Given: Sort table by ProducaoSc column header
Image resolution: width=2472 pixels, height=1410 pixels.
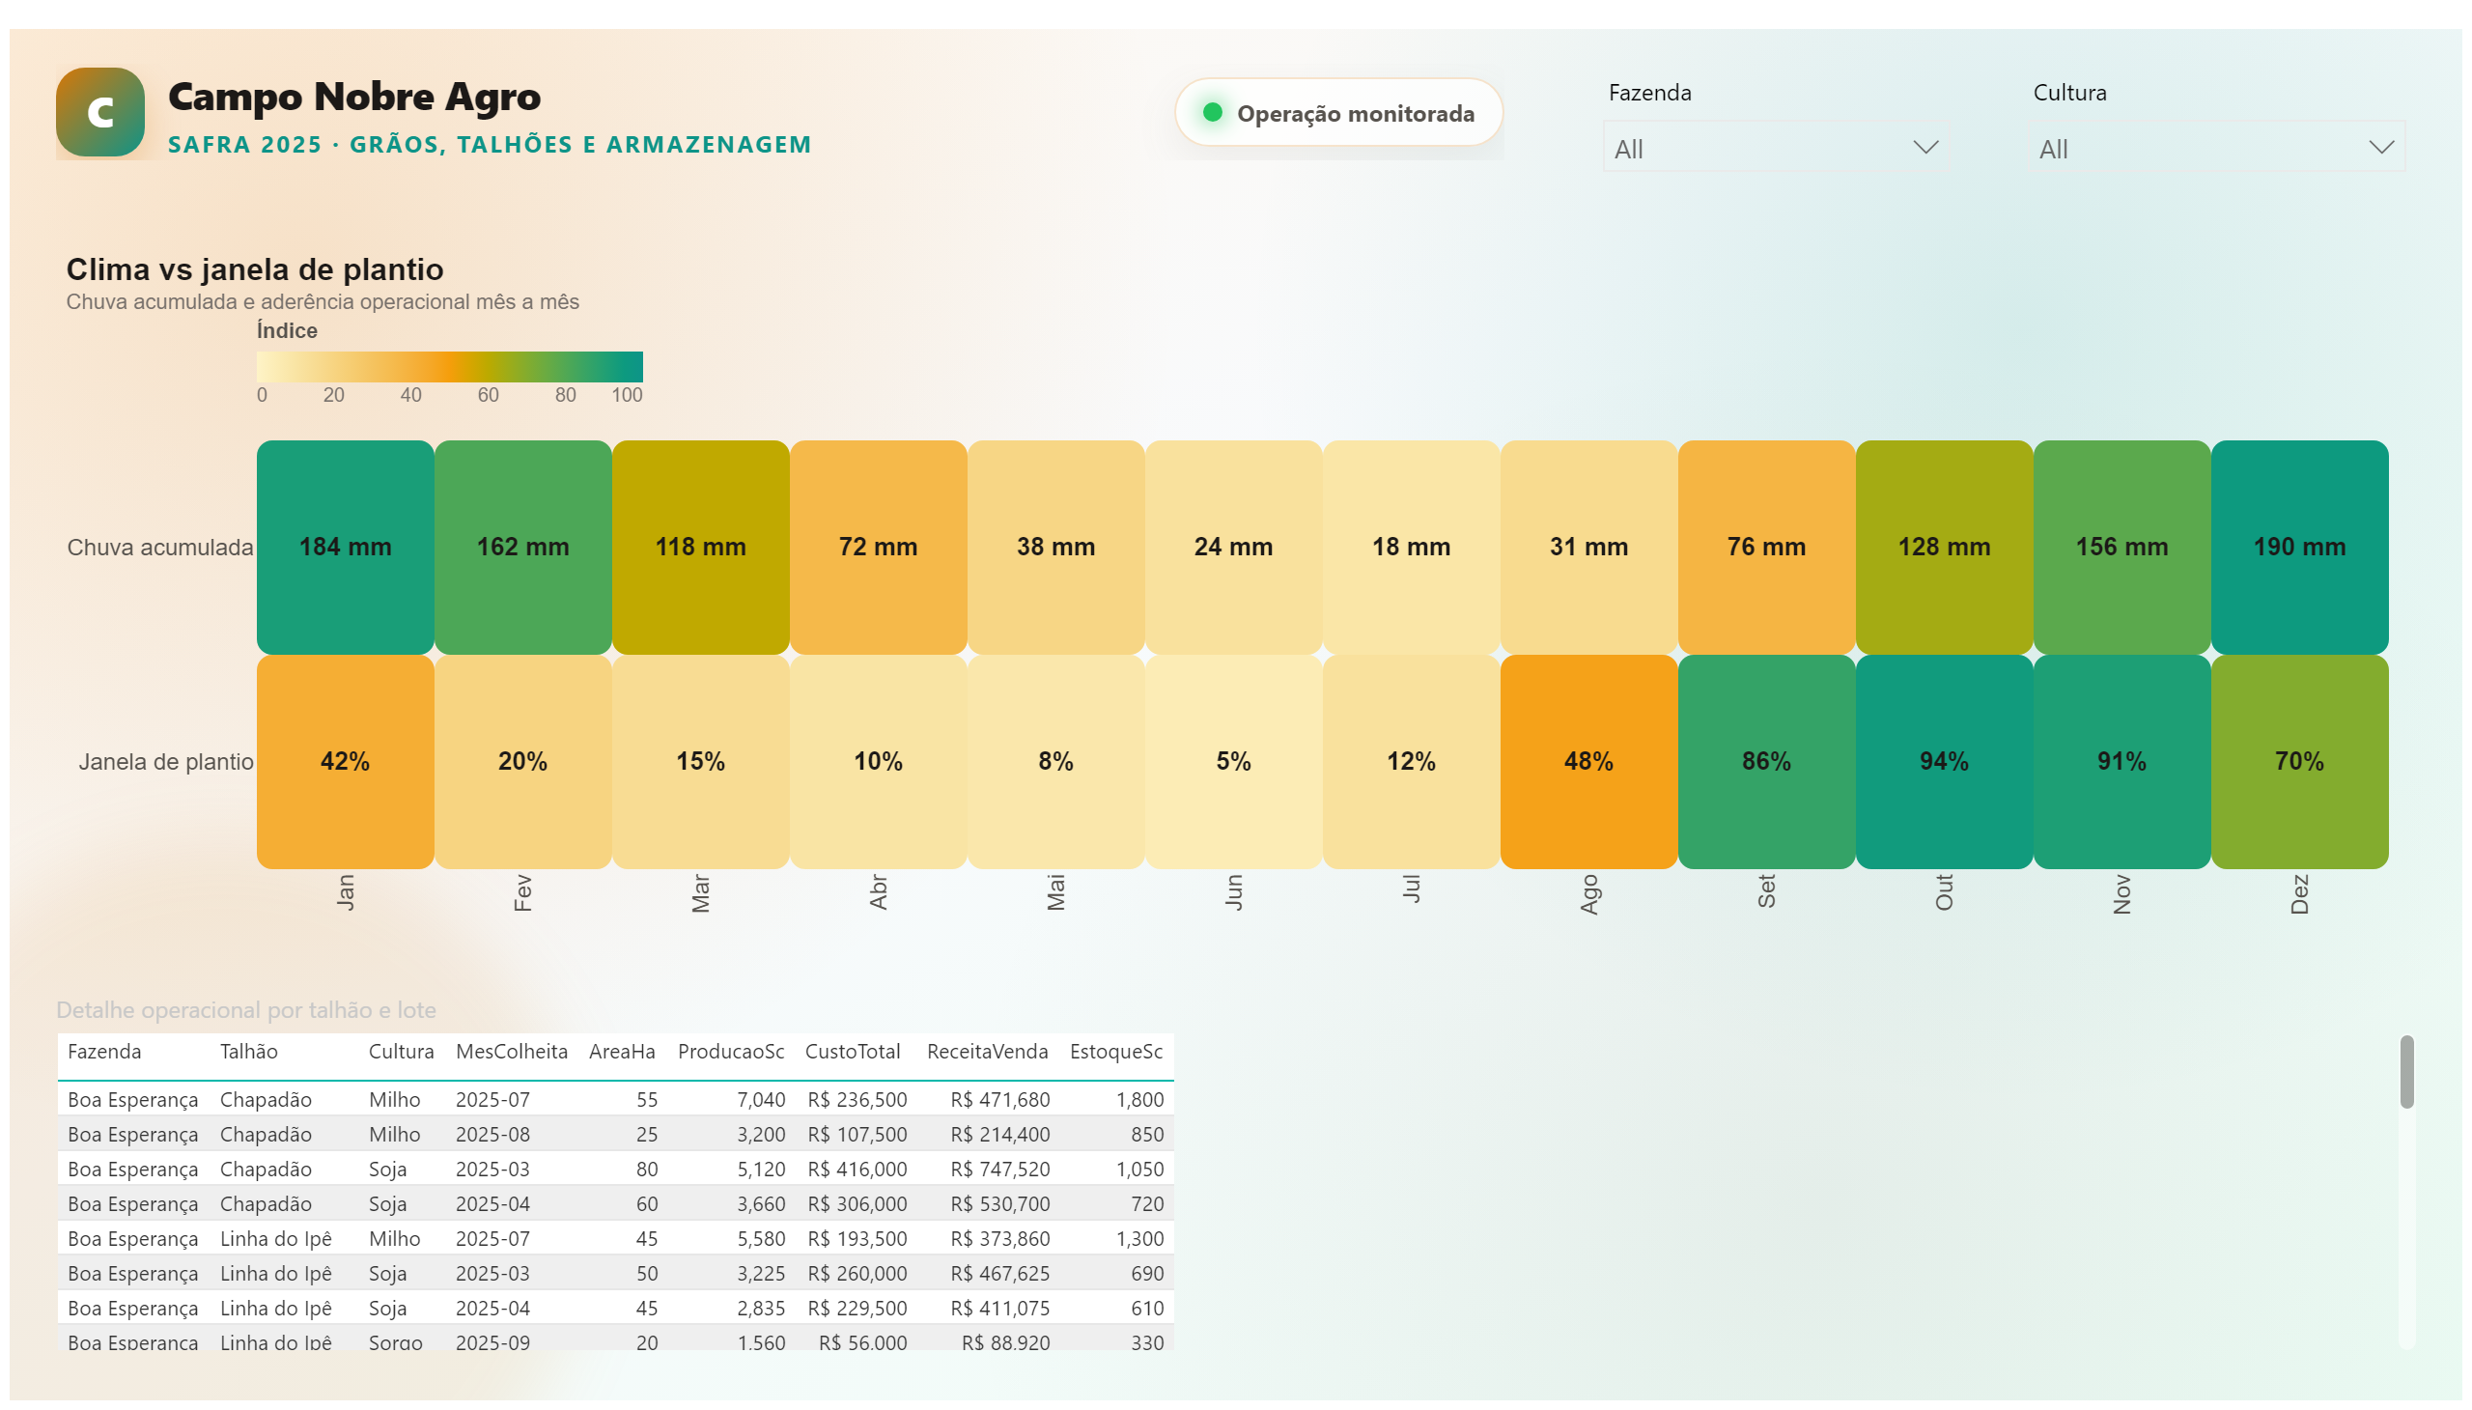Looking at the screenshot, I should 731,1052.
